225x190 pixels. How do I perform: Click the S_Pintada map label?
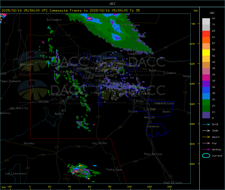click(67, 72)
